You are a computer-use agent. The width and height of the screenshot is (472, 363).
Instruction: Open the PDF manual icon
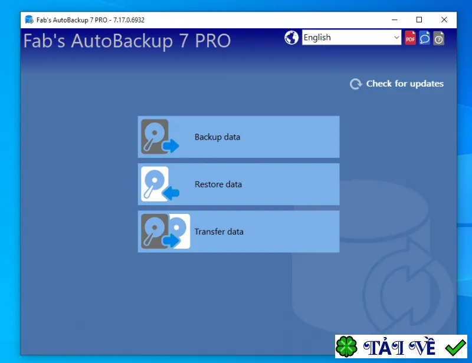coord(410,38)
